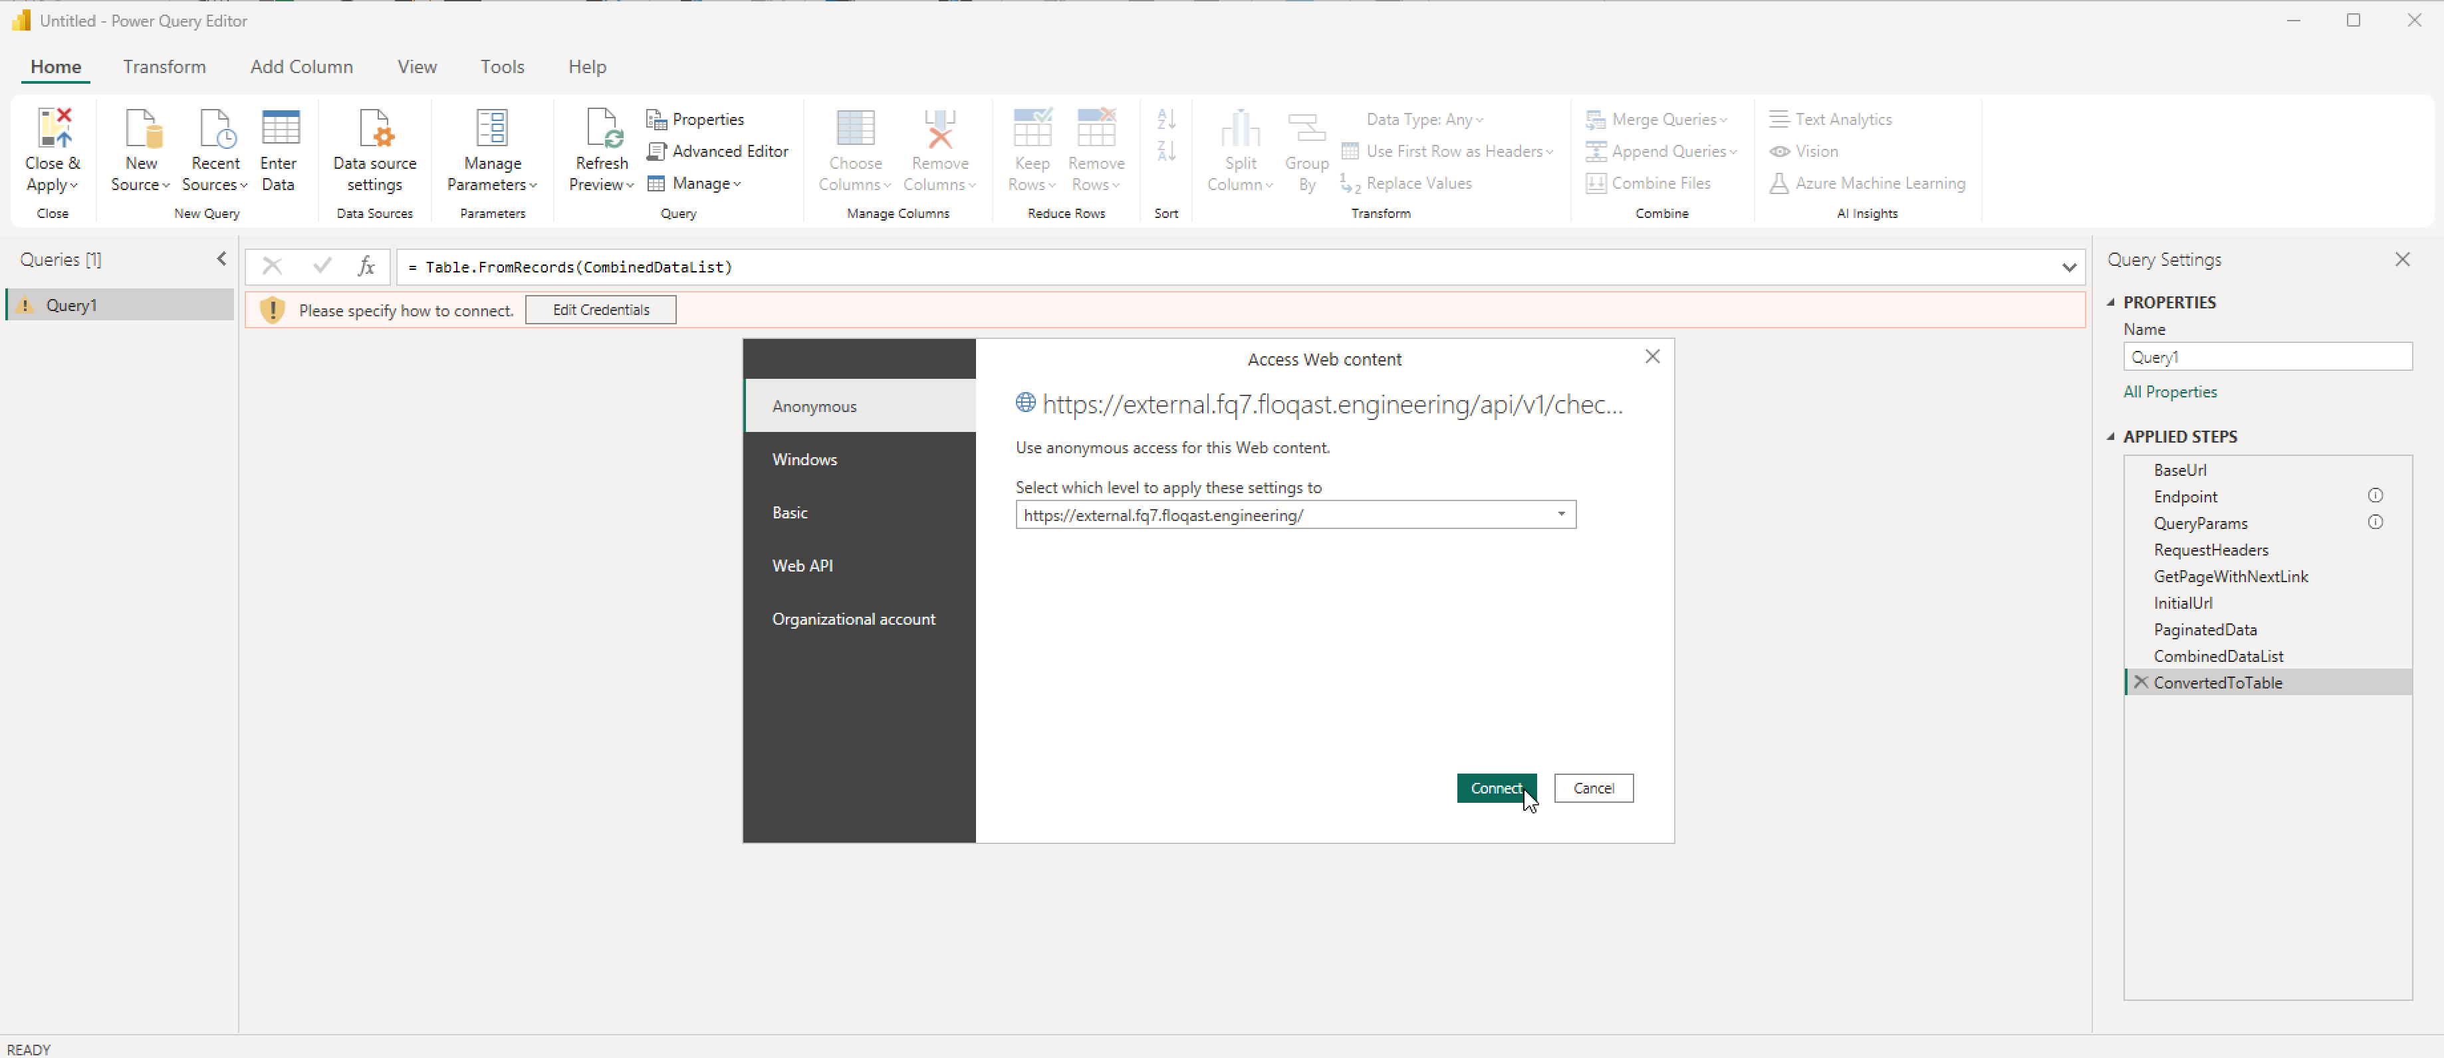Collapse the Queries pane

pos(221,259)
